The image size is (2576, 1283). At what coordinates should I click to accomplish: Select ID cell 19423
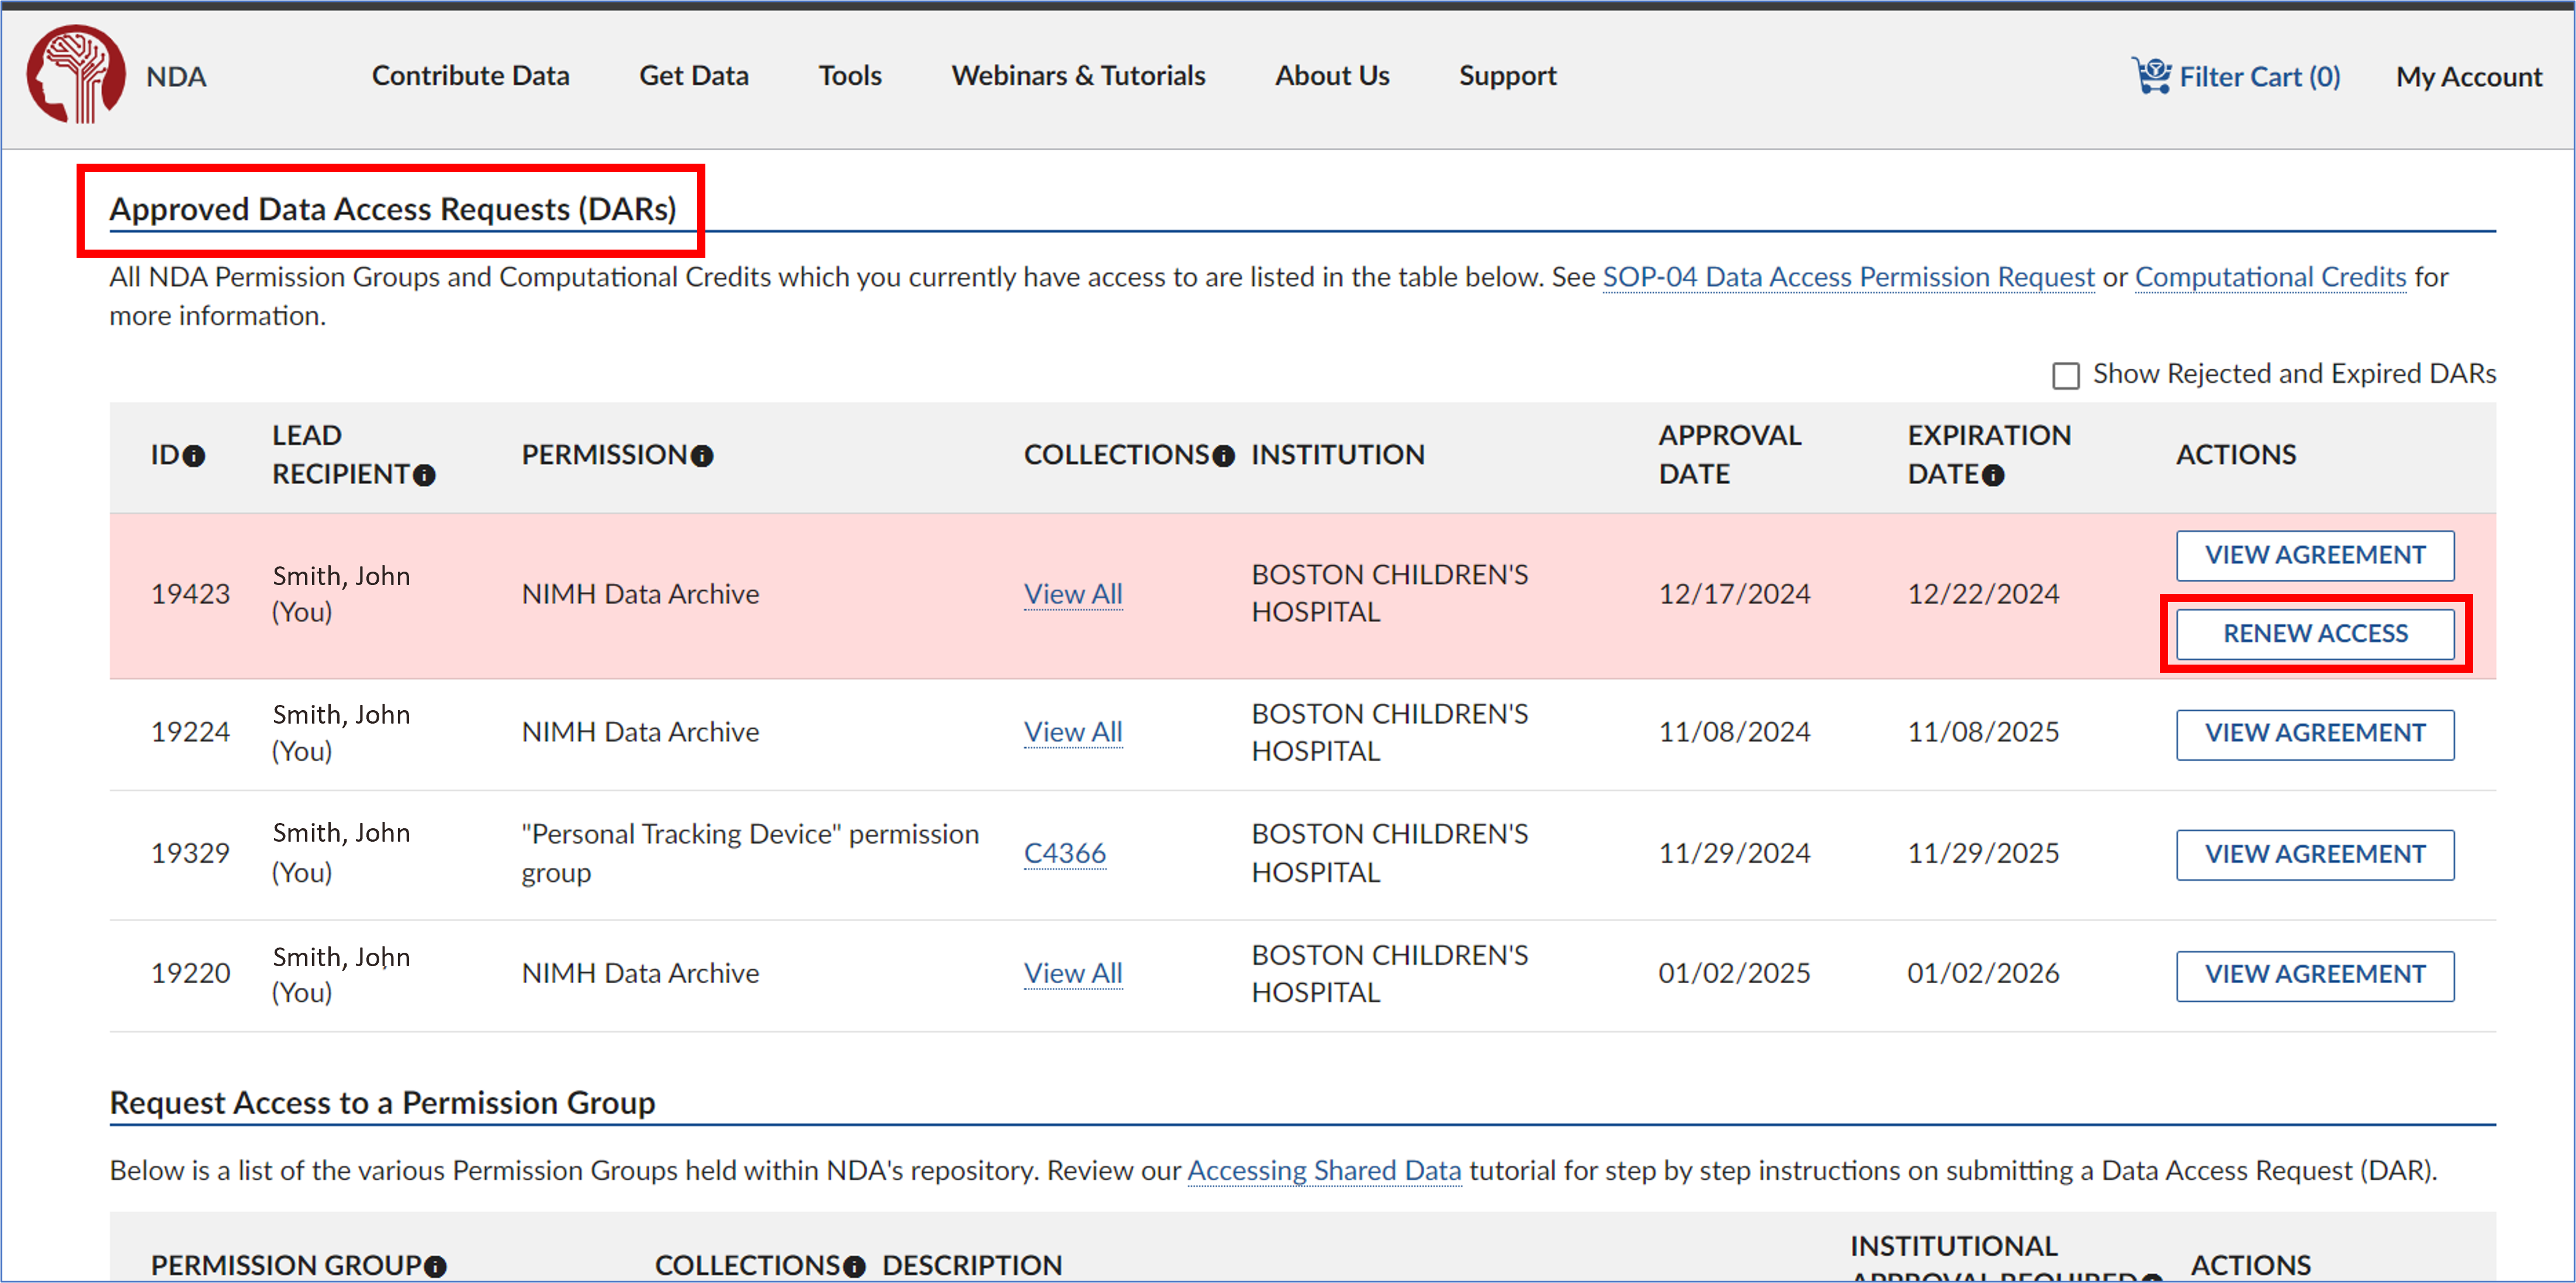pyautogui.click(x=190, y=594)
